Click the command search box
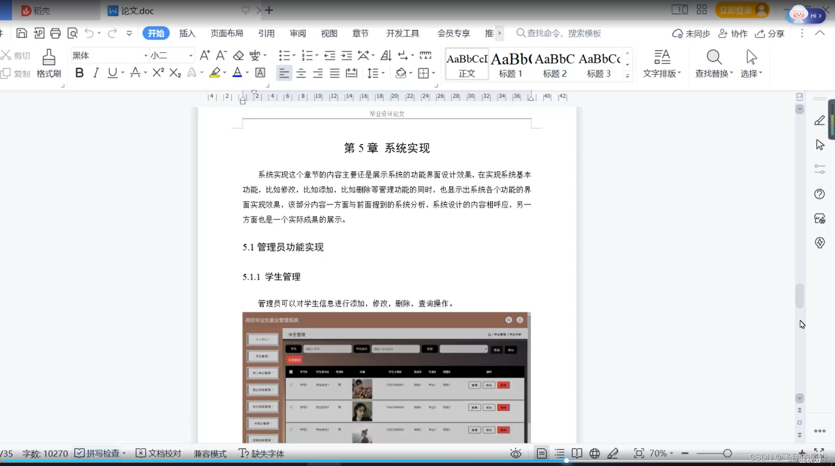 559,34
